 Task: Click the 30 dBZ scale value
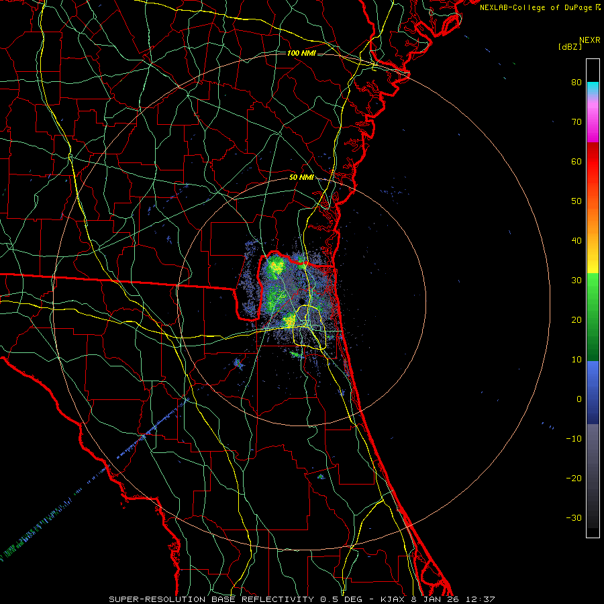[576, 281]
